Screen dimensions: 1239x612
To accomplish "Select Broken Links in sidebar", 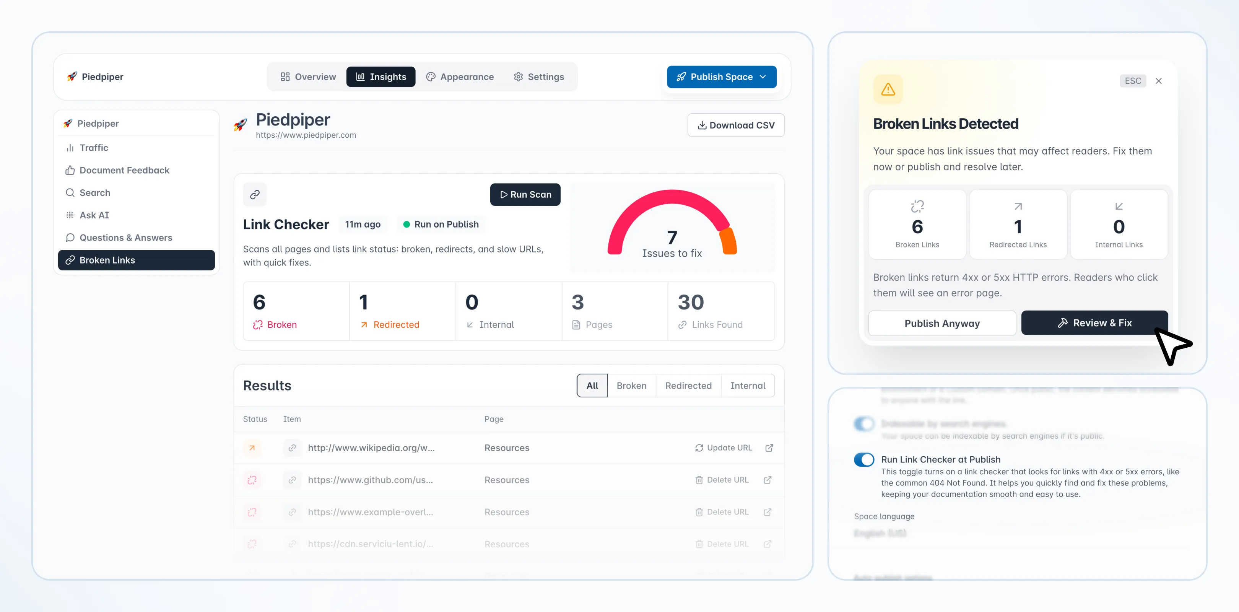I will coord(136,260).
